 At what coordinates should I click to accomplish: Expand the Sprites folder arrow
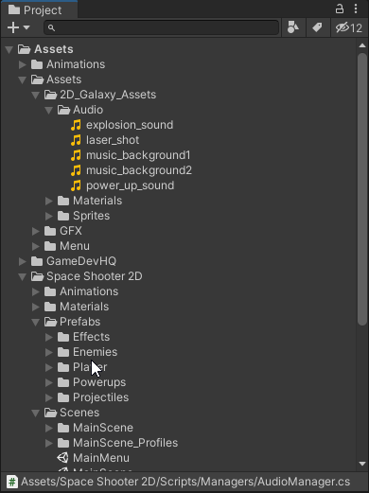tap(49, 216)
